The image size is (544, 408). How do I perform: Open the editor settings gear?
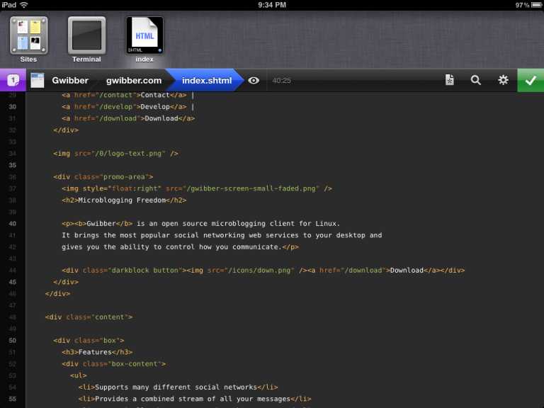503,80
